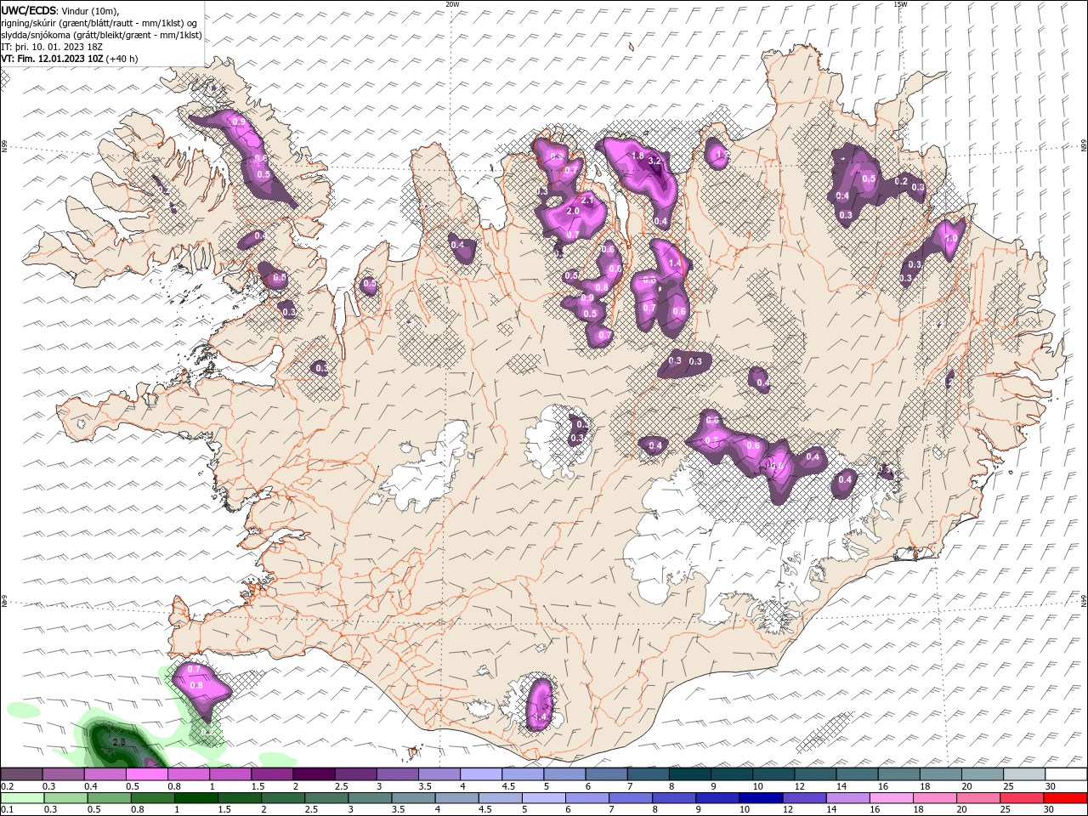Viewport: 1088px width, 816px height.
Task: Pick the snow legend swatch labeled 10
Action: click(773, 774)
